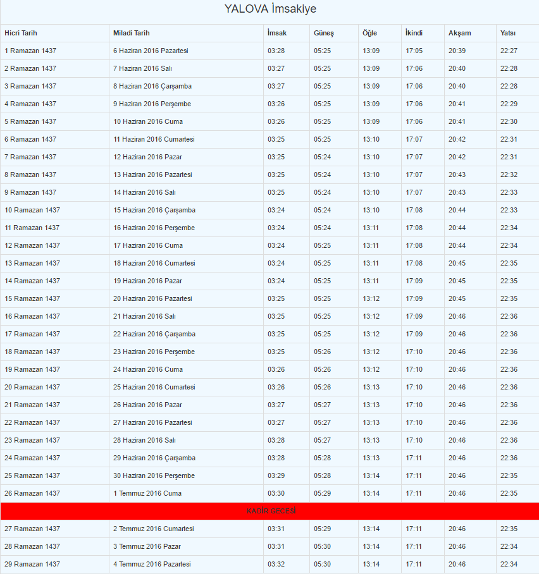Select 11 Haziran 2016 Cumartesi date

coord(154,139)
